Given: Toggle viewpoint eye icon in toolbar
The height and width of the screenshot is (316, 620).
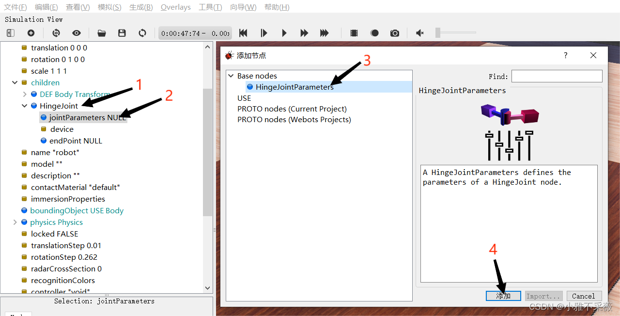Looking at the screenshot, I should (77, 33).
